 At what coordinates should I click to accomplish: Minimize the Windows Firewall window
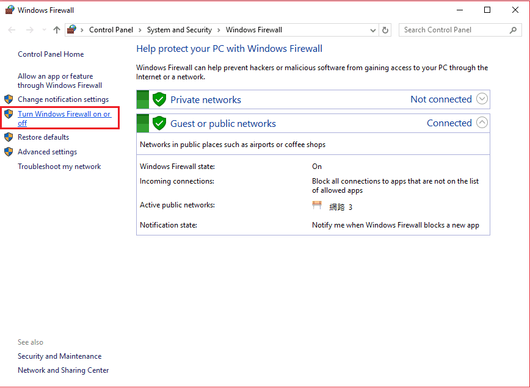coord(460,10)
